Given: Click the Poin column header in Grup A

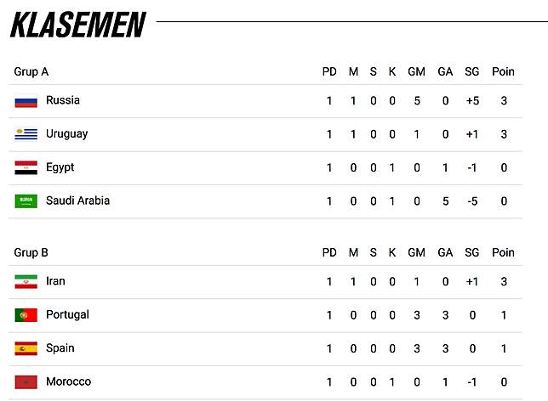Looking at the screenshot, I should [x=503, y=71].
